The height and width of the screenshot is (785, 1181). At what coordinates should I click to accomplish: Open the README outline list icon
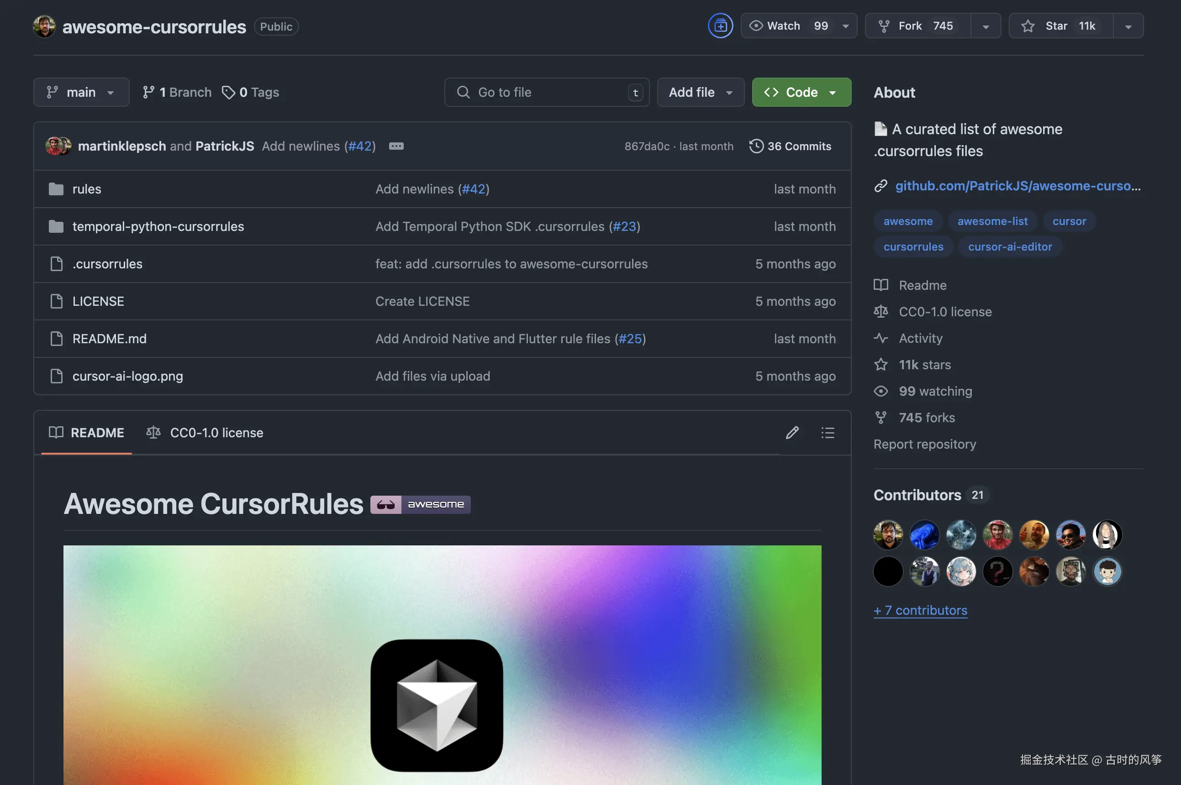(828, 433)
